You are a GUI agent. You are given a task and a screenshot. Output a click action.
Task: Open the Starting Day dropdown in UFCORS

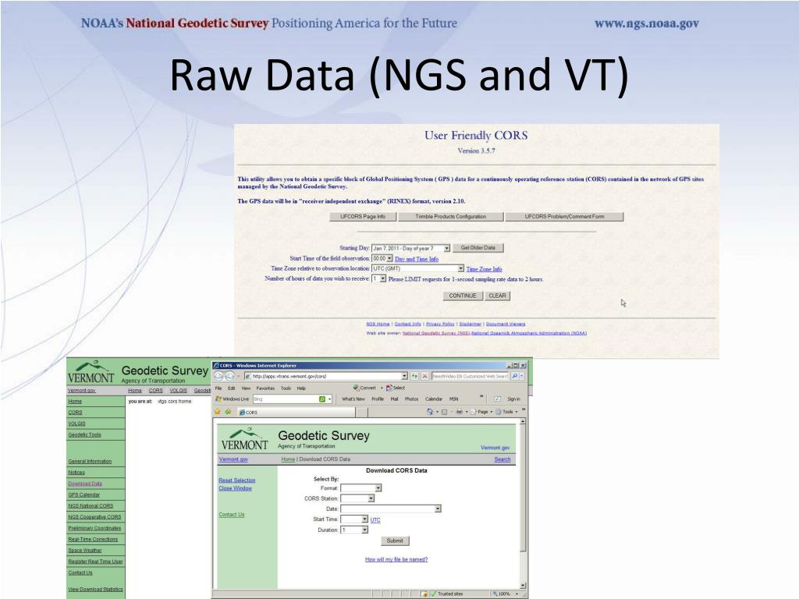pyautogui.click(x=410, y=248)
